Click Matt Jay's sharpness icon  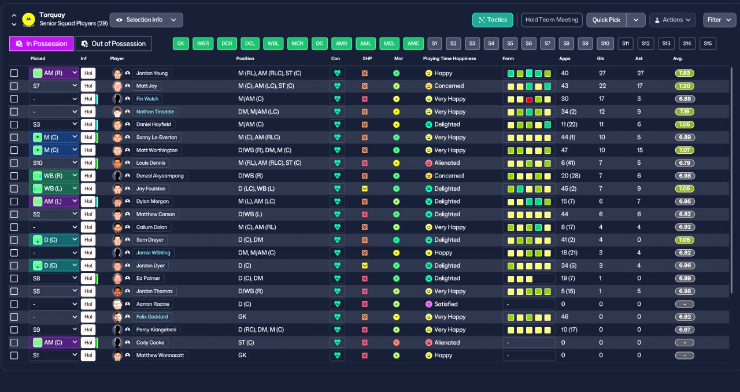(365, 86)
